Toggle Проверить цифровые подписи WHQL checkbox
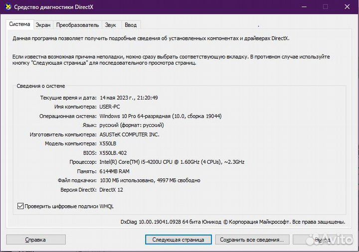This screenshot has width=359, height=252. pyautogui.click(x=20, y=206)
